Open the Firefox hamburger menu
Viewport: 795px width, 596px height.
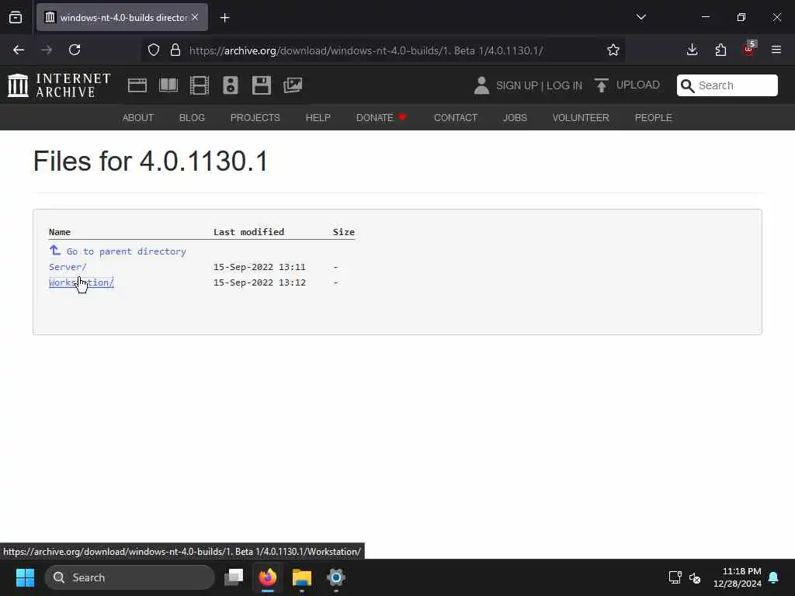tap(776, 50)
